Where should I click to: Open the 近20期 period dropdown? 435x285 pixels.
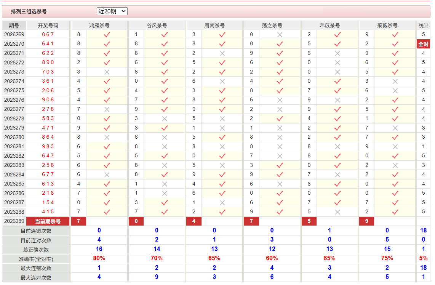click(x=112, y=11)
